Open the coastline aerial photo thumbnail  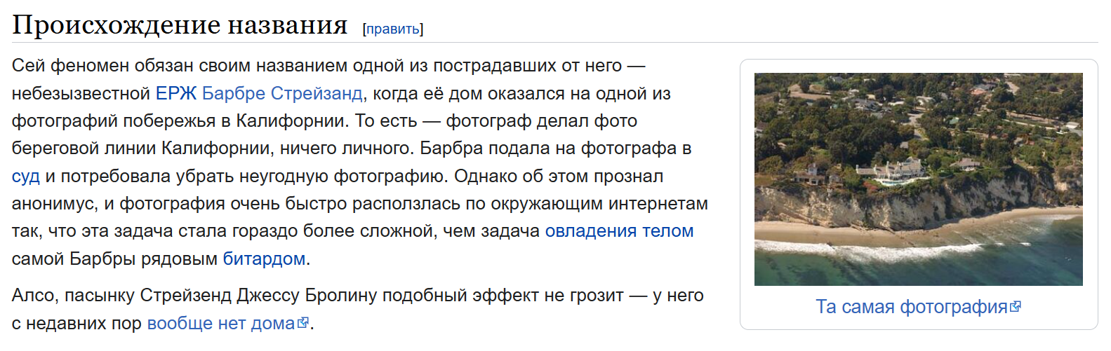[918, 179]
